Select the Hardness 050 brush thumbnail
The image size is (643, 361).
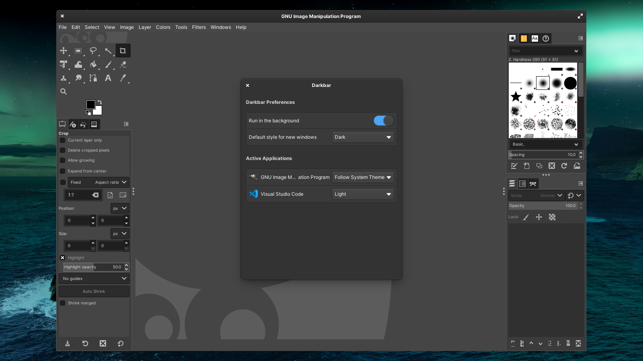coord(543,83)
